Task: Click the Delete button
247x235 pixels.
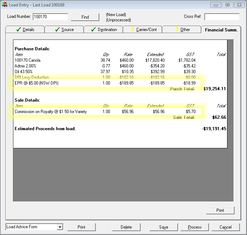Action: click(x=126, y=227)
